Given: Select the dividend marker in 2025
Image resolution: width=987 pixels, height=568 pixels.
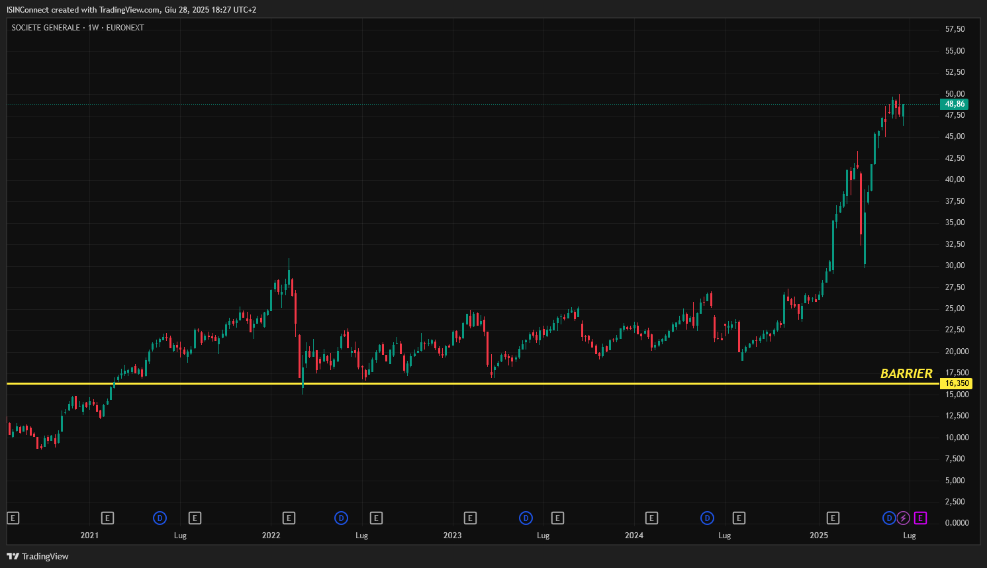Looking at the screenshot, I should pyautogui.click(x=889, y=518).
